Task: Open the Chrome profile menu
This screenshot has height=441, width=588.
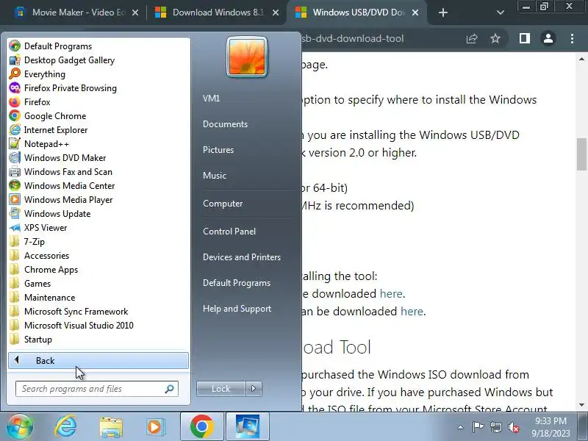Action: [548, 38]
